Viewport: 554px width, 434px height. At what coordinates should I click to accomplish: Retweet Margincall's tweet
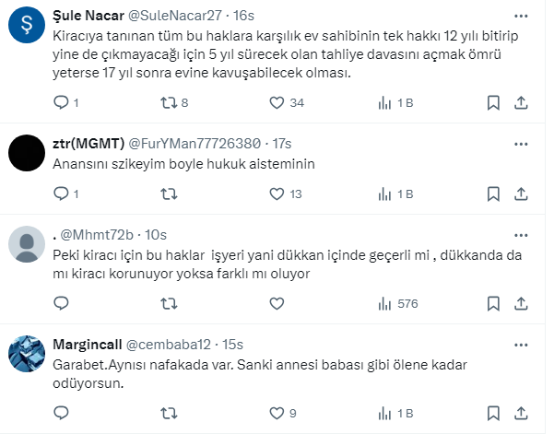tap(167, 413)
